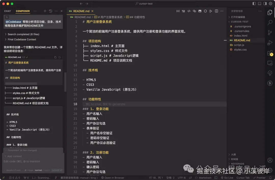Image resolution: width=275 pixels, height=180 pixels.
Task: Toggle Prettier formatter in the status bar
Action: tap(260, 177)
